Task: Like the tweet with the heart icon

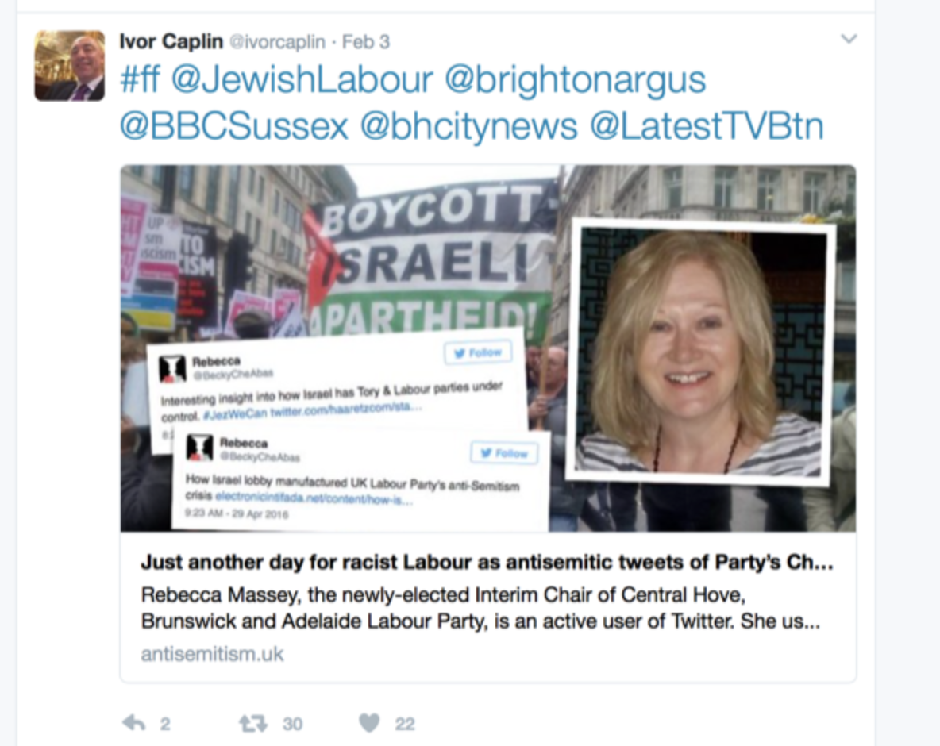Action: click(369, 723)
